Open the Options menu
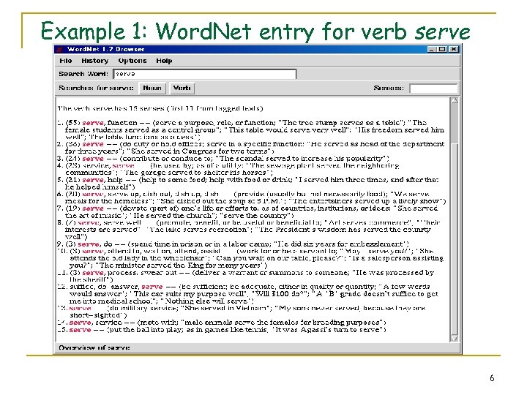 pyautogui.click(x=132, y=61)
